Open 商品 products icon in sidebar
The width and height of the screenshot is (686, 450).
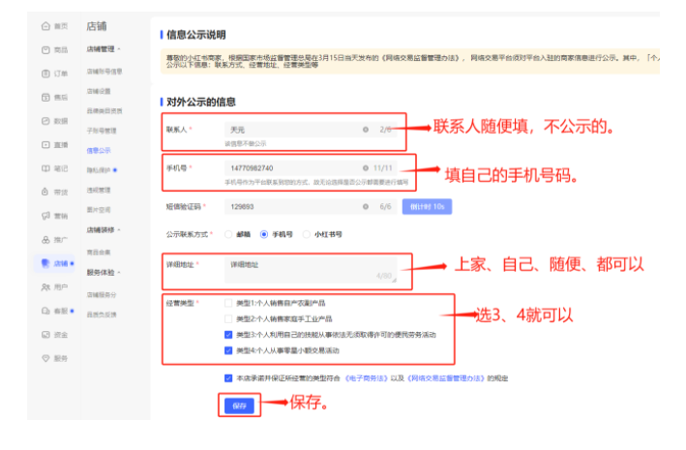[x=45, y=49]
